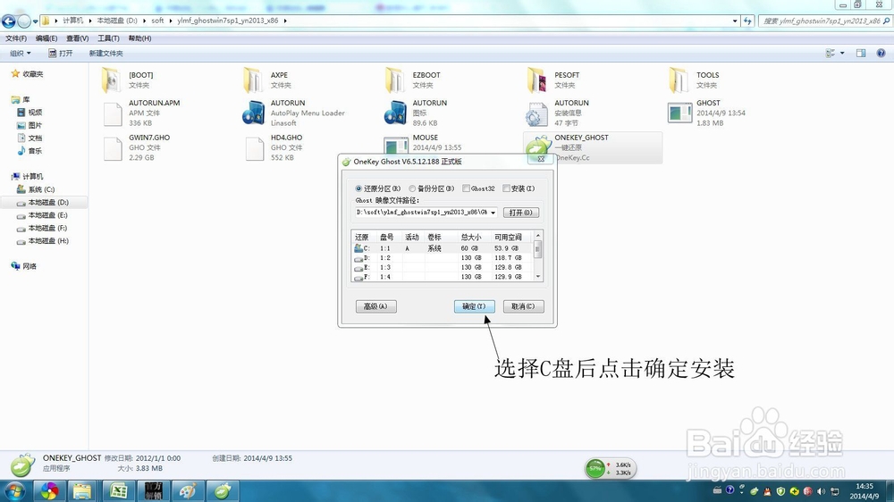This screenshot has height=502, width=894.
Task: Select the GHOST application icon
Action: [x=679, y=113]
